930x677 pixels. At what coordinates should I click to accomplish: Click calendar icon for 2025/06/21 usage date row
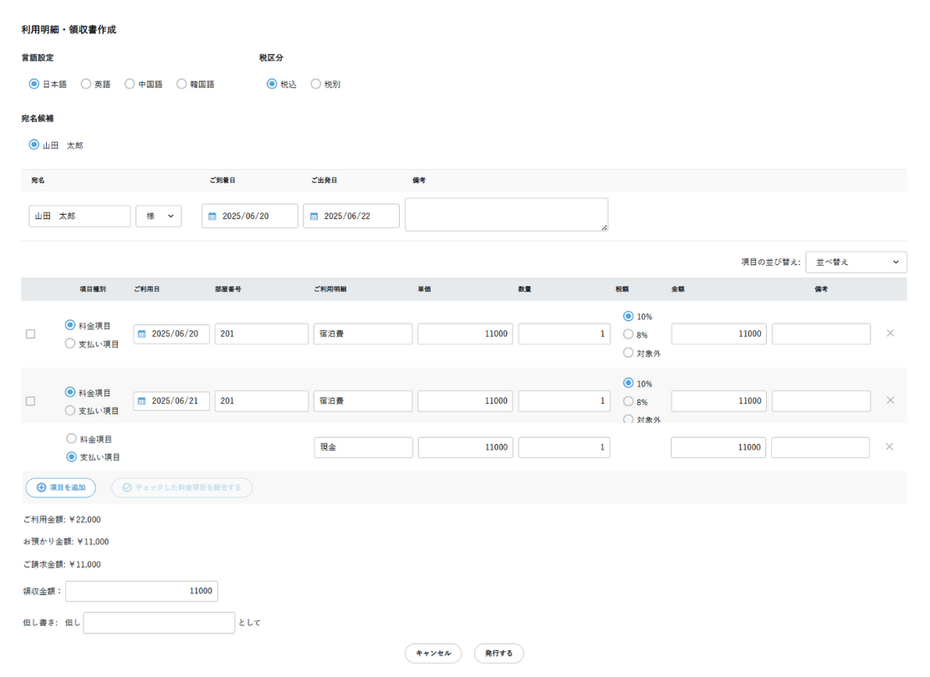click(141, 401)
